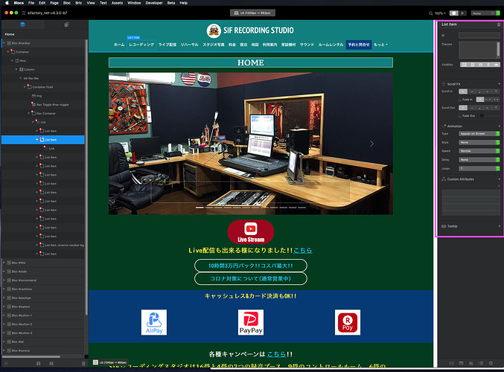Toggle the Visibility breakpoint control
The width and height of the screenshot is (504, 372).
click(x=480, y=65)
